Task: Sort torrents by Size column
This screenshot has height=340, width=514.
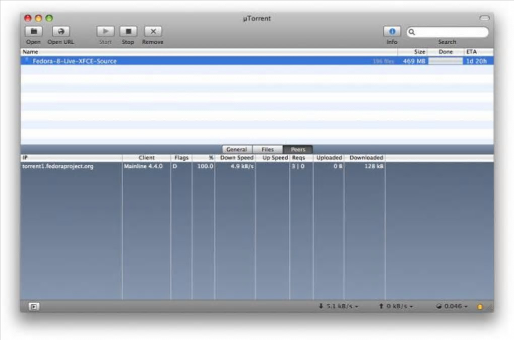Action: (412, 52)
